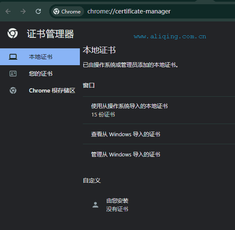This screenshot has height=230, width=235.
Task: Click the 窗口 section heading
Action: tap(89, 85)
